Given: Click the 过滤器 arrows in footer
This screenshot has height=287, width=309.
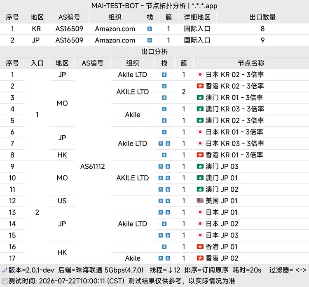Looking at the screenshot, I should [x=301, y=270].
